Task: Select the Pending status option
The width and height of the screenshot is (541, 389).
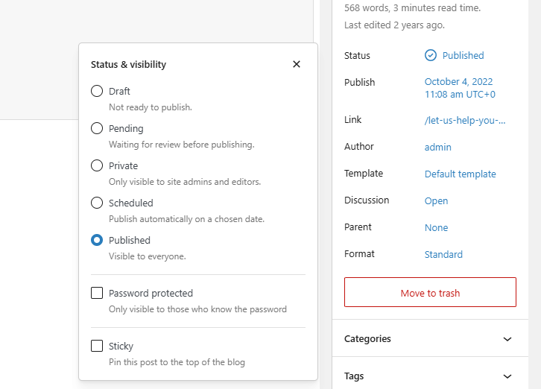Action: click(x=97, y=128)
